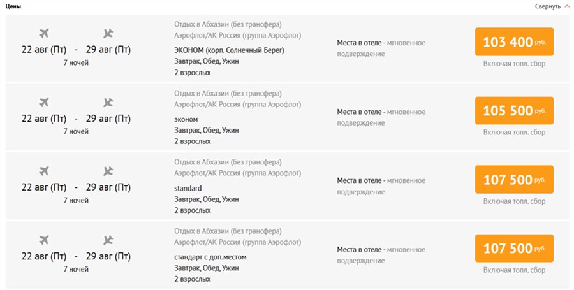Viewport: 574px width, 290px height.
Task: Collapse the prices section via Свернуть
Action: tap(548, 6)
